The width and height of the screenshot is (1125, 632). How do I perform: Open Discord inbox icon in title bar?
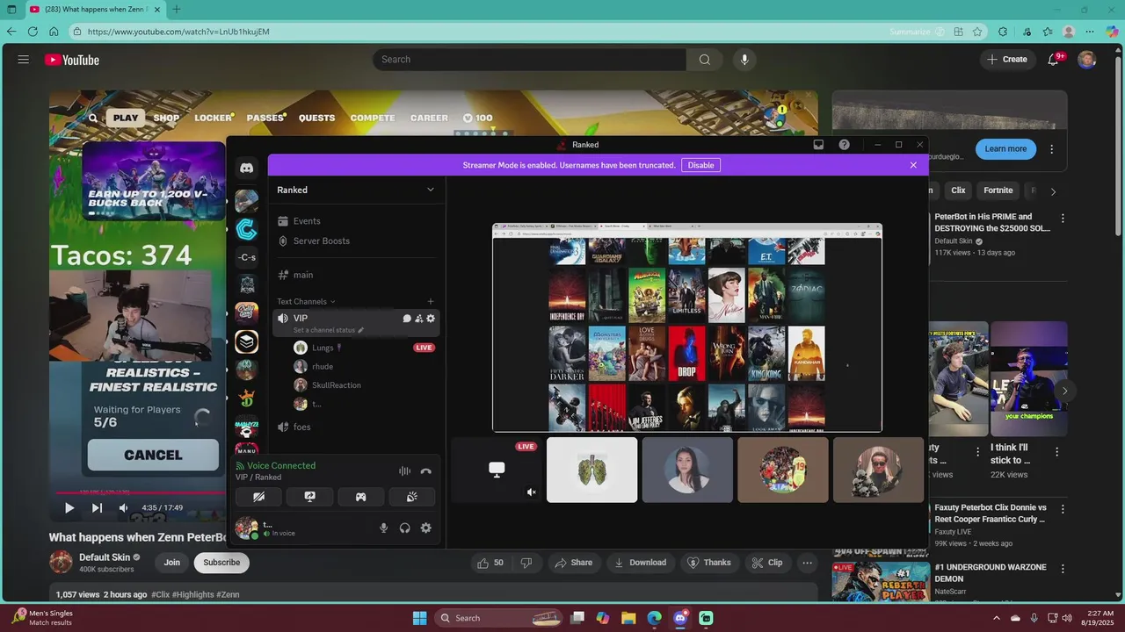[818, 145]
